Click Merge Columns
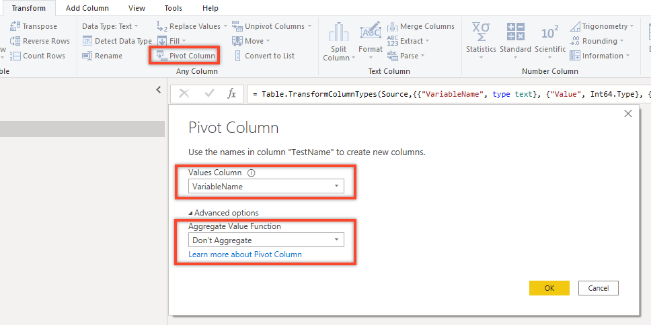This screenshot has height=325, width=651. (421, 26)
